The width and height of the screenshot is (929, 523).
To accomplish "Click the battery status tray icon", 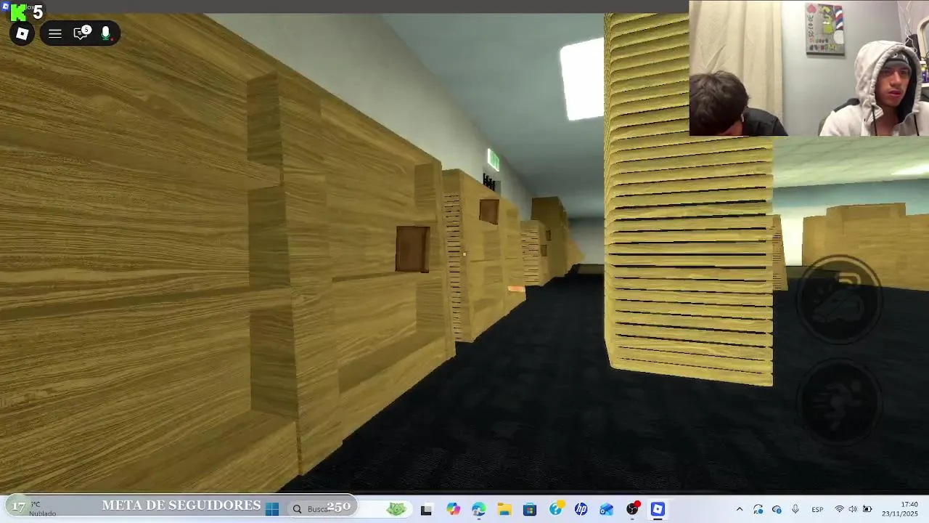I will [x=867, y=509].
